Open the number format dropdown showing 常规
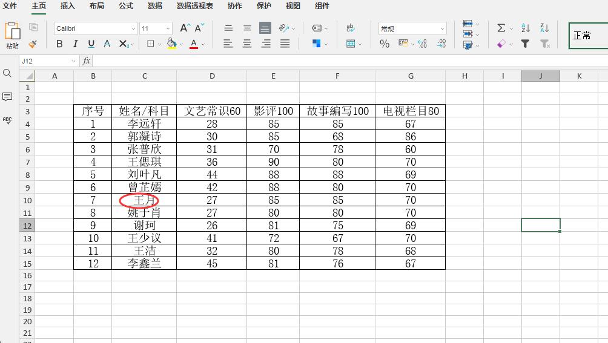 [412, 28]
